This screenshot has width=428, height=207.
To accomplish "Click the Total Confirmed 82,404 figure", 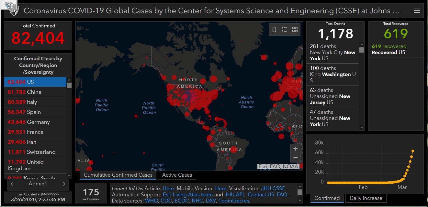I will pyautogui.click(x=38, y=38).
